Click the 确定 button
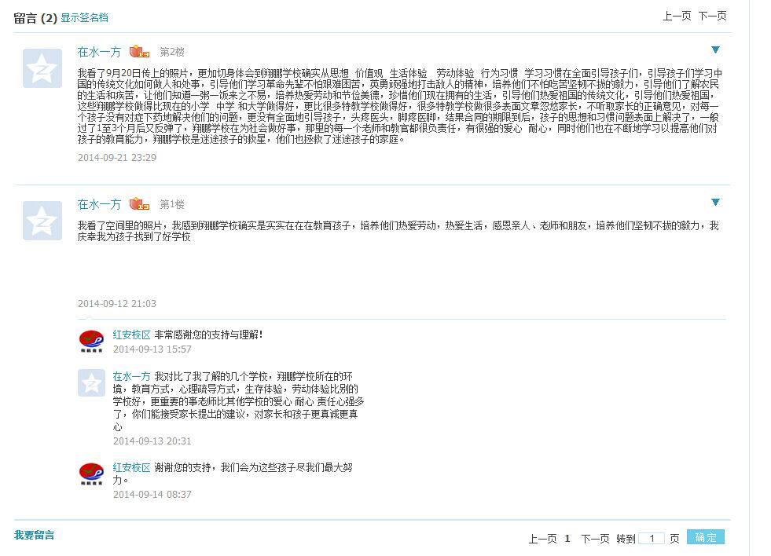This screenshot has height=556, width=771. pyautogui.click(x=706, y=537)
